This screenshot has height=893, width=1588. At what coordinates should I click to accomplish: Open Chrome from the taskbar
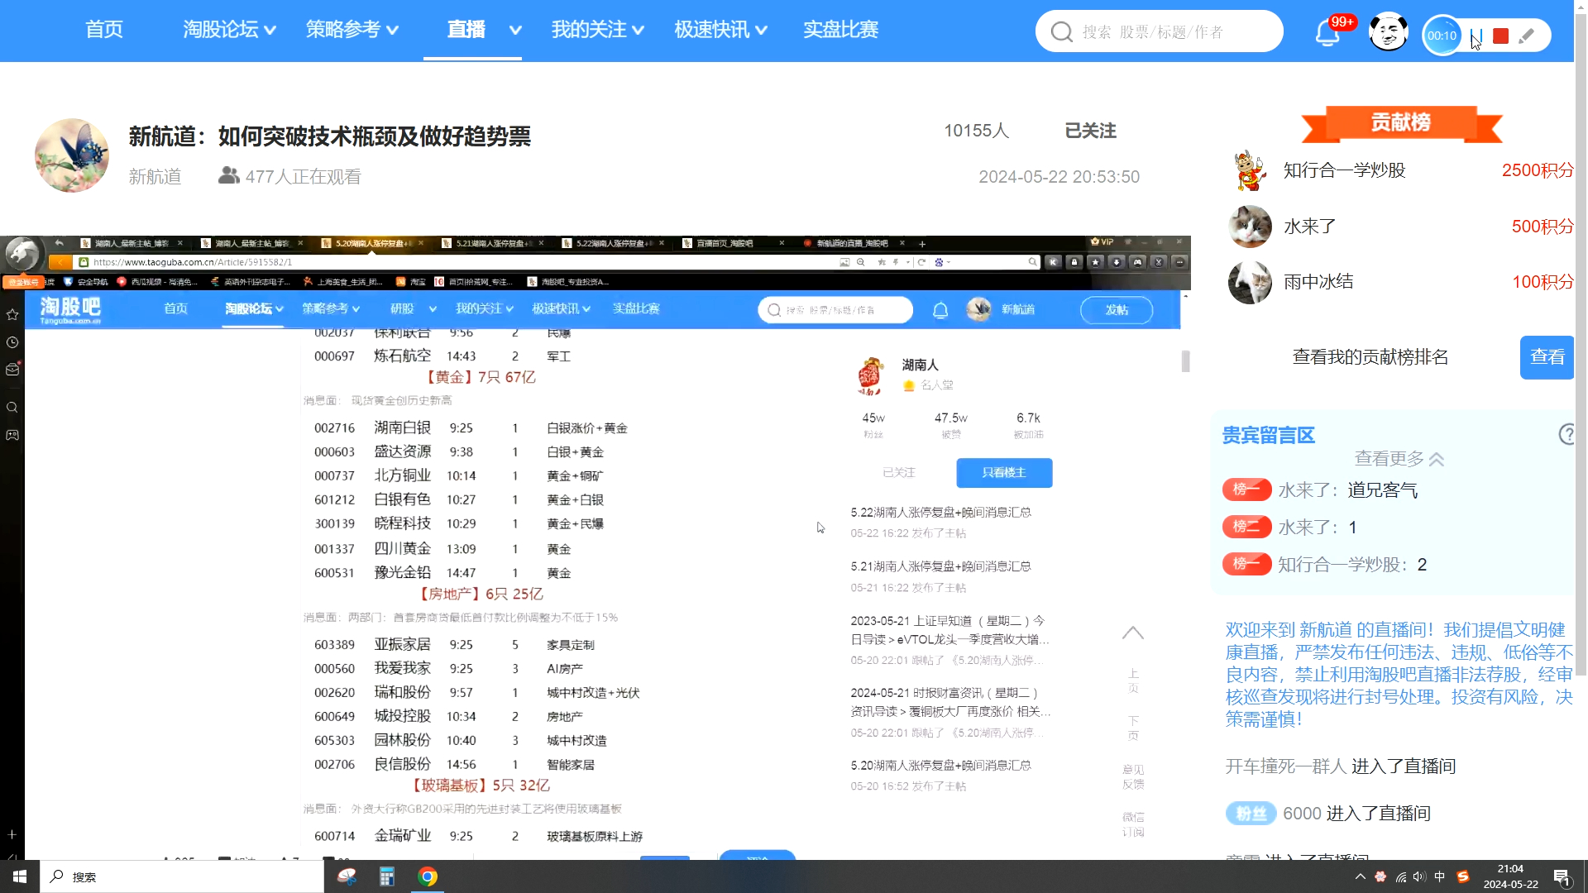[428, 876]
